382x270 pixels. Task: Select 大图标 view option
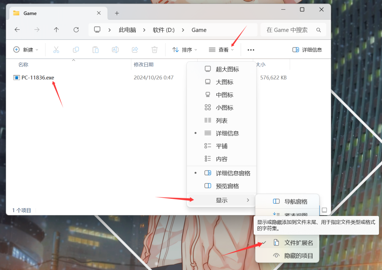224,82
